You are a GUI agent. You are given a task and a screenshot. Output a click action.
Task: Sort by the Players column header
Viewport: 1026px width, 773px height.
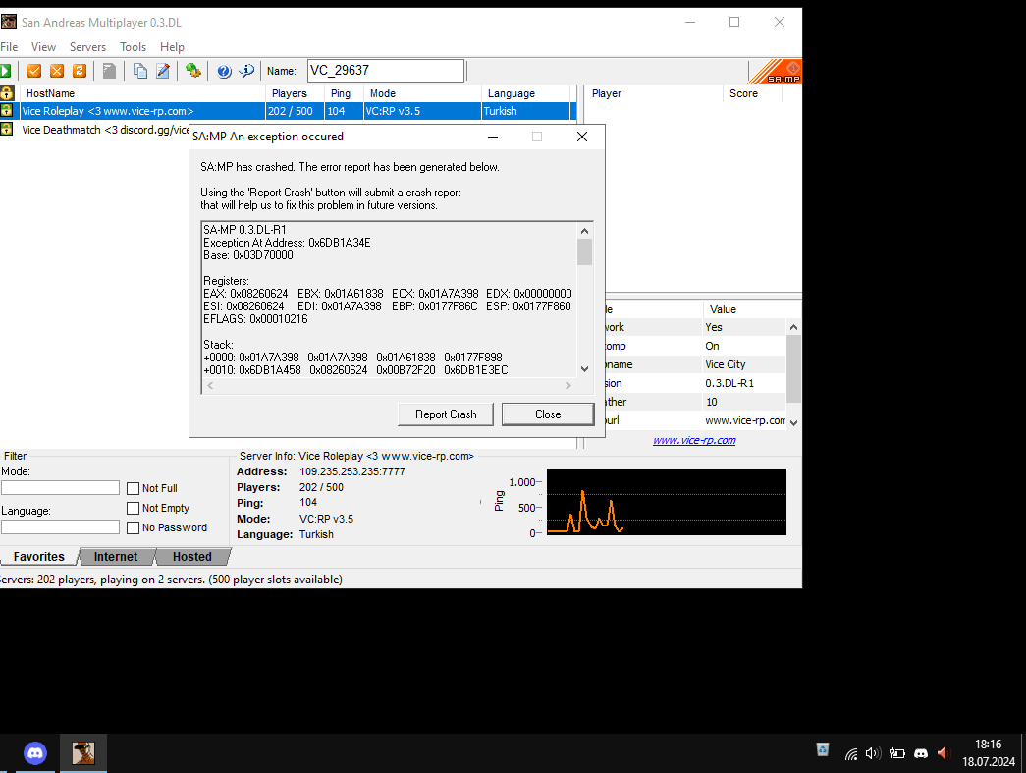[x=296, y=93]
